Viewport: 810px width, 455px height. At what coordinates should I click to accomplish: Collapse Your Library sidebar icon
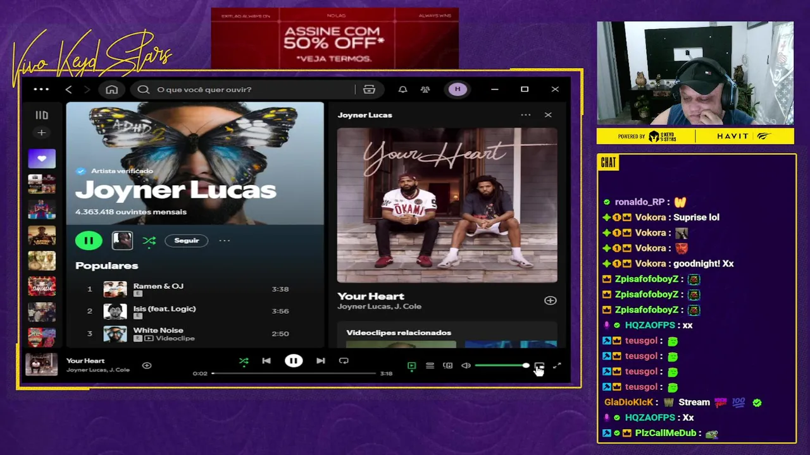tap(42, 115)
